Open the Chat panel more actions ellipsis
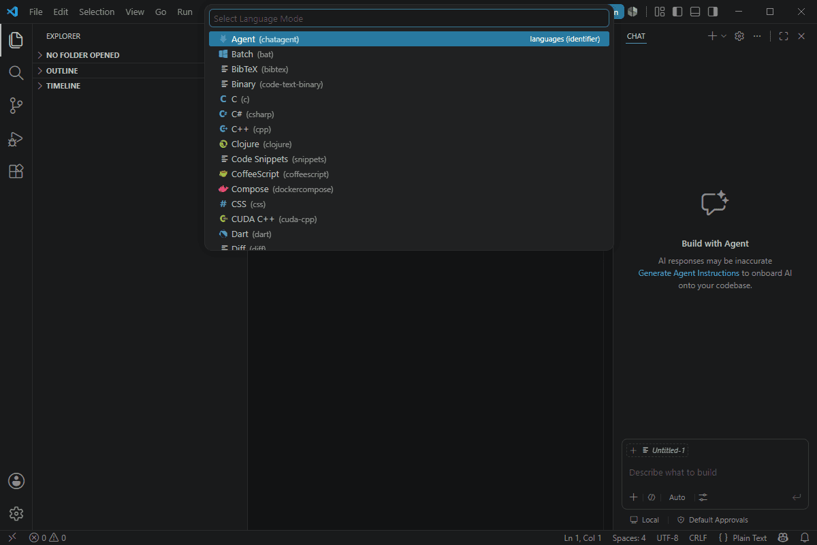 pos(757,36)
